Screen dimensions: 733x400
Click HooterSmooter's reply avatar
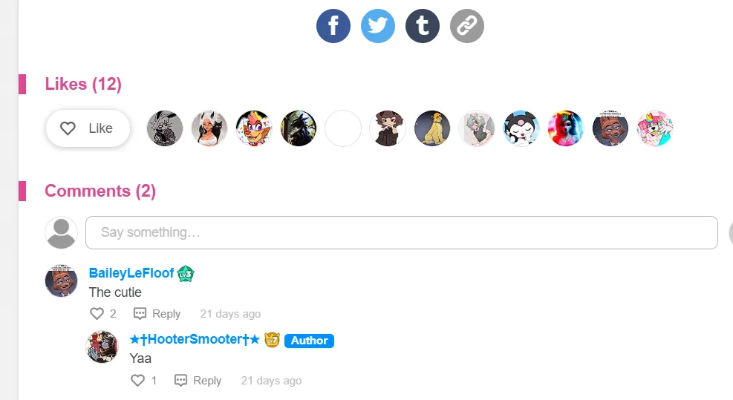click(102, 347)
